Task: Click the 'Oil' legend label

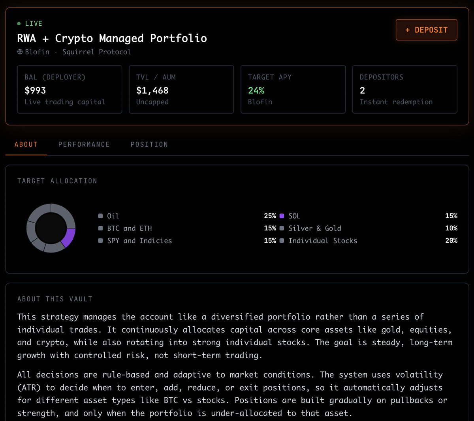Action: [x=113, y=216]
